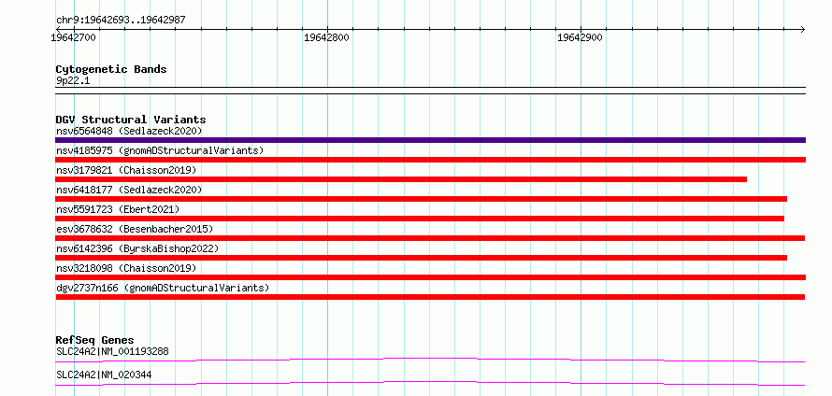Click the red bar under dgv2737n166
Image resolution: width=832 pixels, height=396 pixels.
[430, 297]
